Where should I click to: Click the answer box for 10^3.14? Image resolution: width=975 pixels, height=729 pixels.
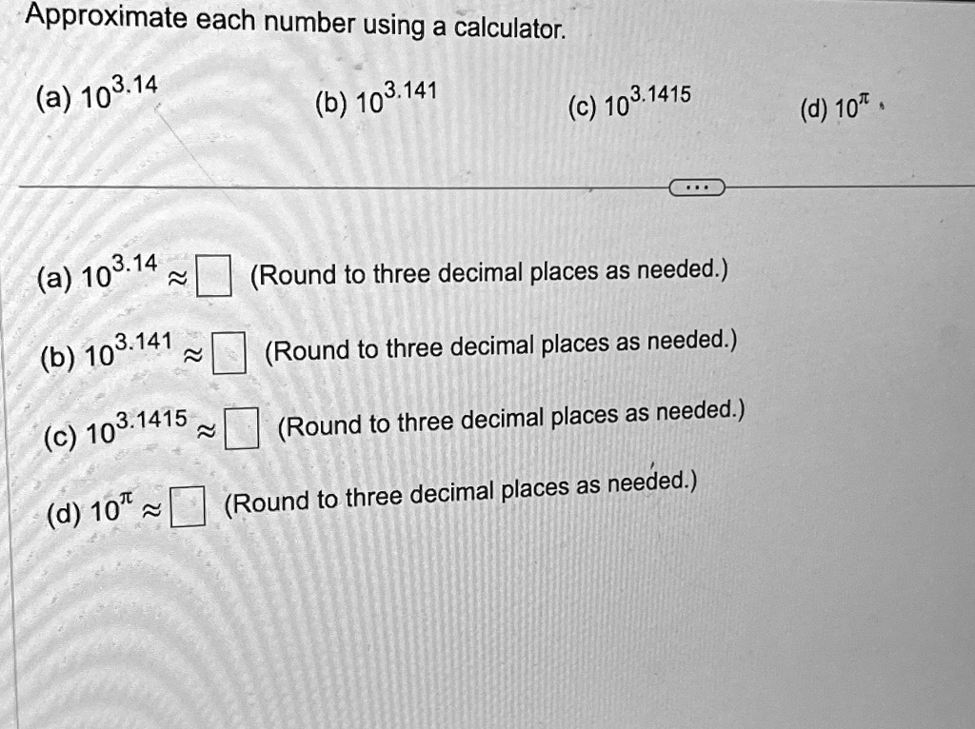214,275
